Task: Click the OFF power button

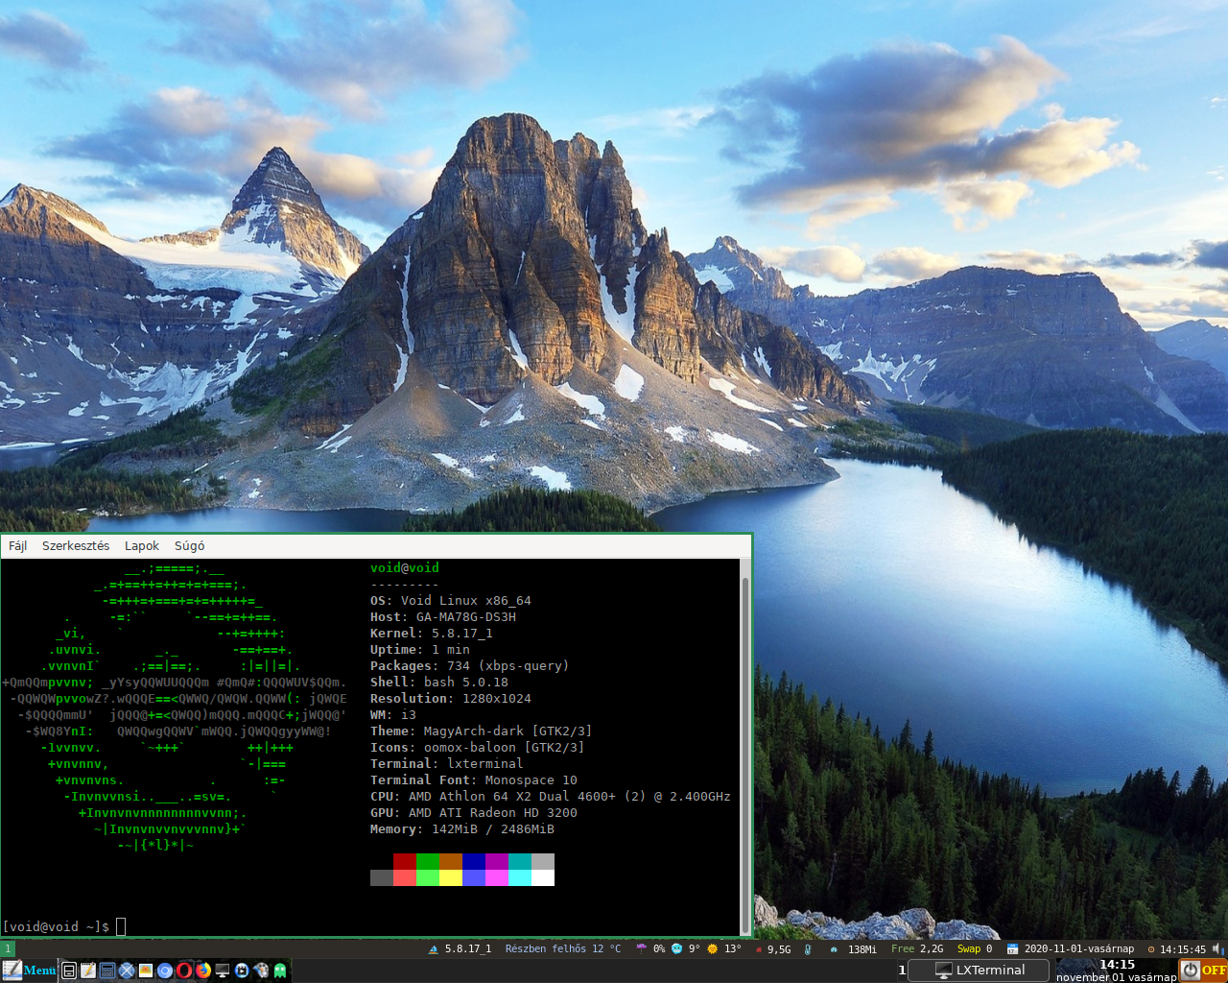Action: 1203,970
